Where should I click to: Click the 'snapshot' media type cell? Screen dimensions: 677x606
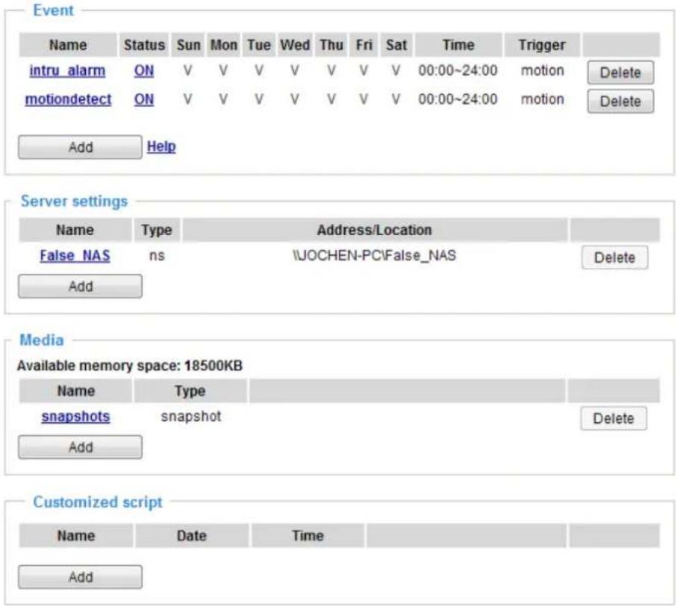click(x=191, y=416)
